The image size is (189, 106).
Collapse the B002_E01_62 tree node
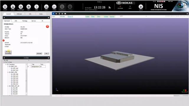click(8, 86)
